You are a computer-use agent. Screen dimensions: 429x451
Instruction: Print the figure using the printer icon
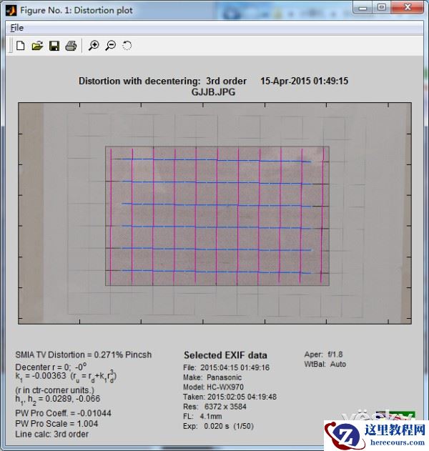pyautogui.click(x=71, y=46)
